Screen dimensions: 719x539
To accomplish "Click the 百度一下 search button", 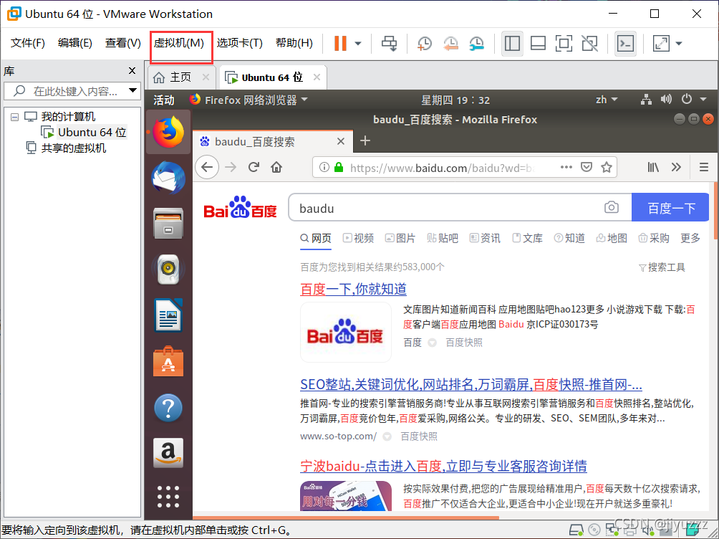I will (x=670, y=207).
